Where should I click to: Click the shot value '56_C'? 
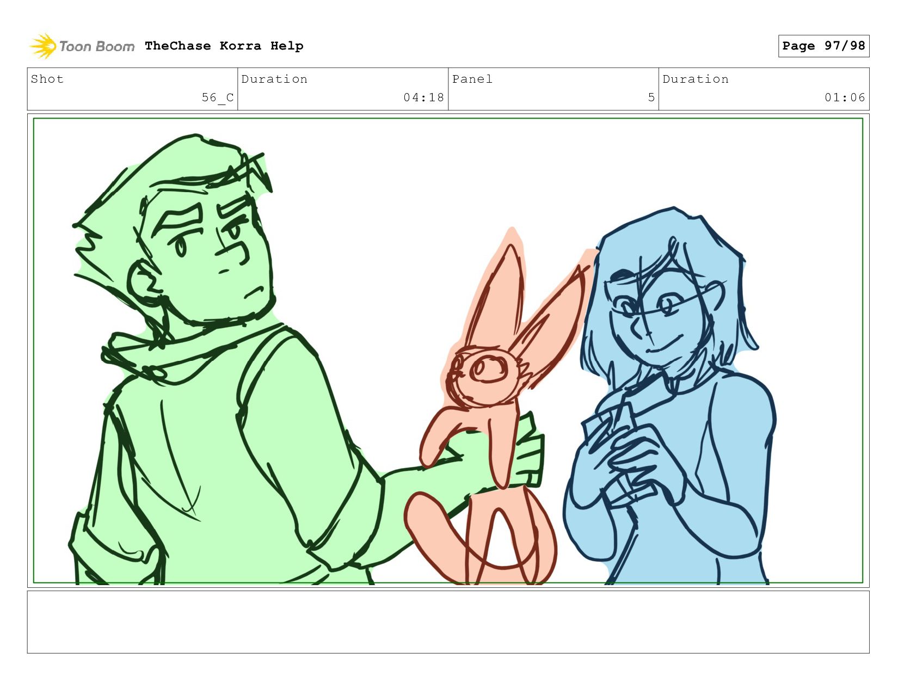[218, 97]
